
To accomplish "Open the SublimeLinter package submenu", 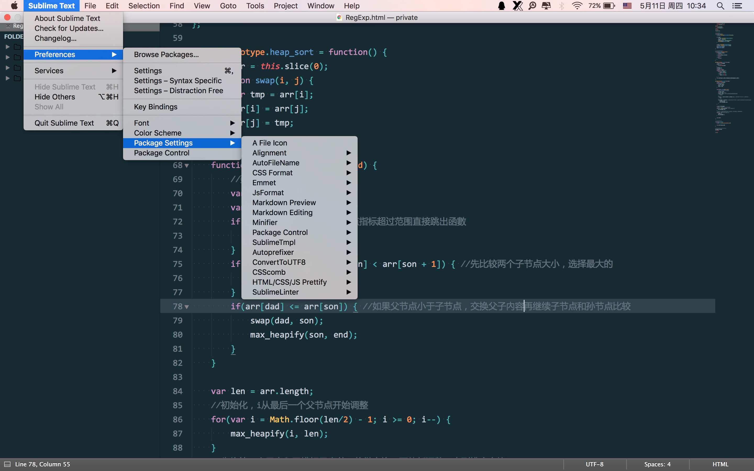I will tap(300, 293).
